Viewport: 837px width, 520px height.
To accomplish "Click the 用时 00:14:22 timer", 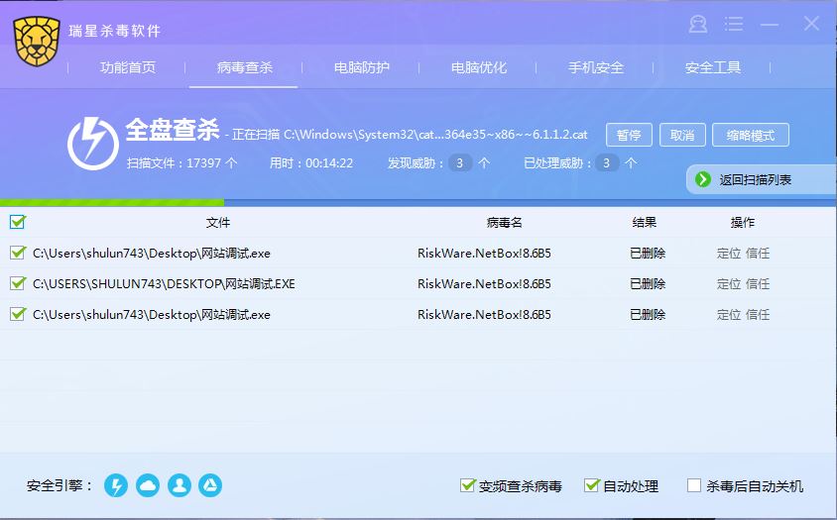I will (x=311, y=163).
